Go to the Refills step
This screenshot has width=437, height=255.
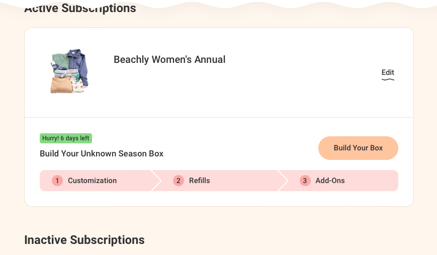199,181
